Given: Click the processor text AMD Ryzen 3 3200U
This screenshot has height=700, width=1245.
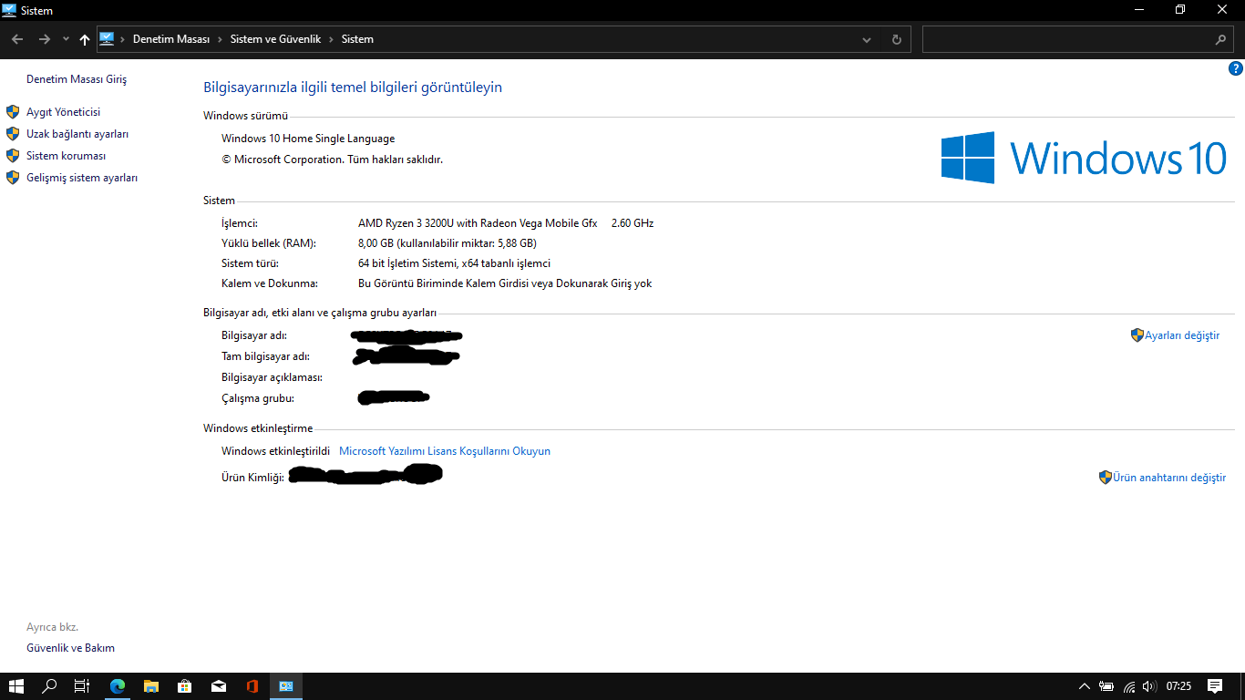Looking at the screenshot, I should 478,223.
